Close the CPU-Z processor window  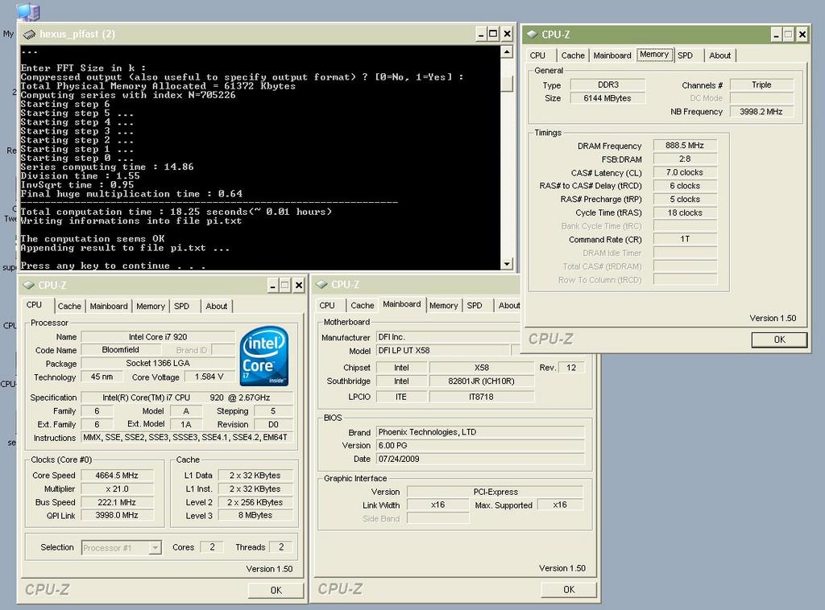pos(299,286)
